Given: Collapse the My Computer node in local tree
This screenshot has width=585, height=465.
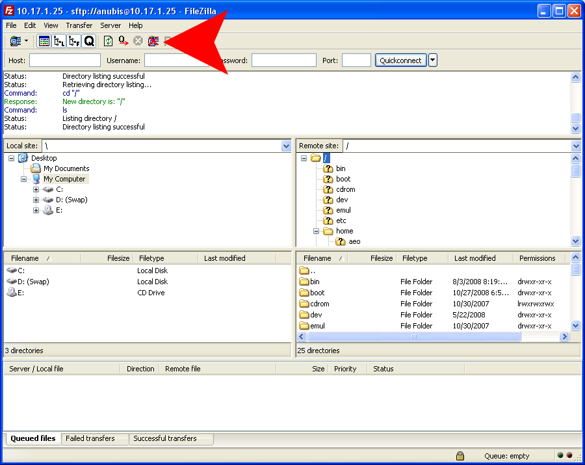Looking at the screenshot, I should 24,179.
